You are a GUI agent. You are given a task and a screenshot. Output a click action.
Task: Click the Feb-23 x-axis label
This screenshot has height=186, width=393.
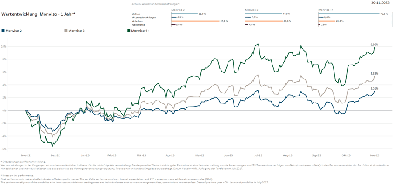[x=112, y=155]
